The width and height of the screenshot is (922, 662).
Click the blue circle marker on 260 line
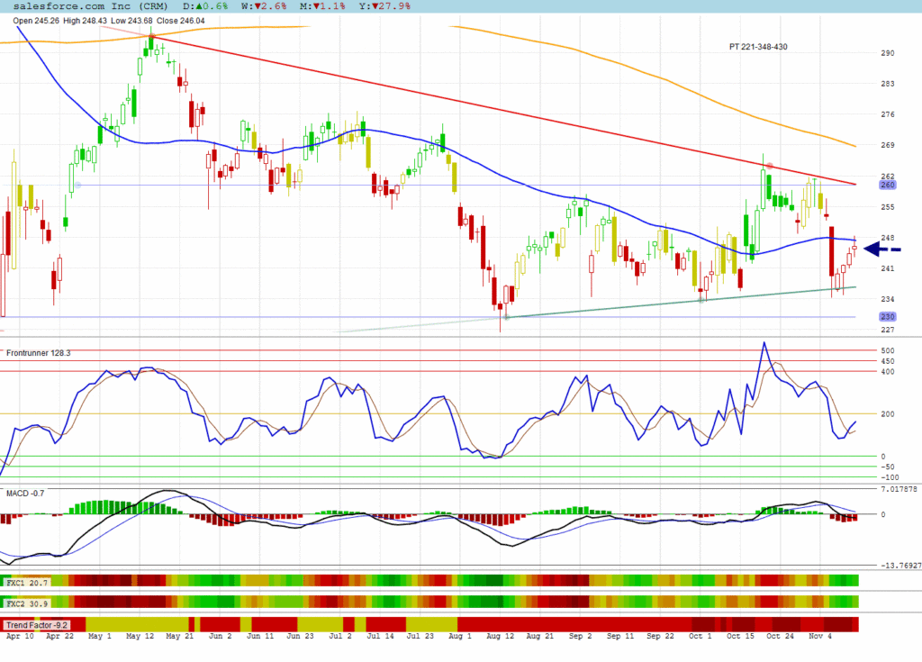[78, 185]
